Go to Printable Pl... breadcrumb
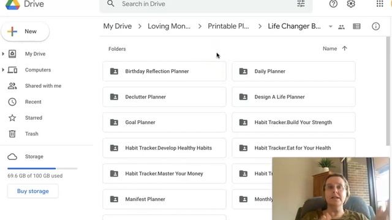392x220 pixels. click(x=228, y=26)
